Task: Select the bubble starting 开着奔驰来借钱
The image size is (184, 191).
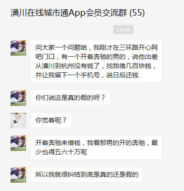Action: [x=96, y=147]
